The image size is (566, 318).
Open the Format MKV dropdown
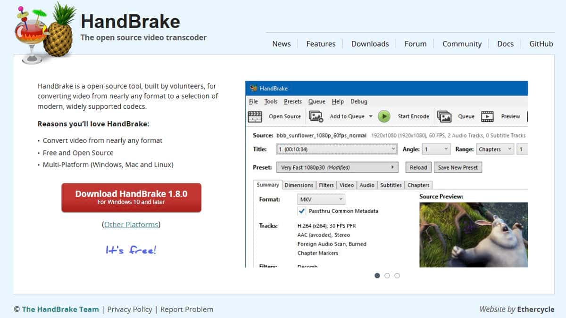click(321, 199)
